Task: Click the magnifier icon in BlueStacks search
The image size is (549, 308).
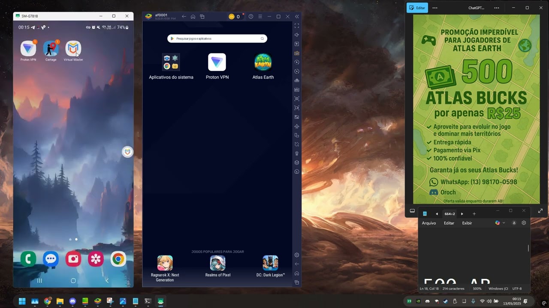Action: click(262, 38)
